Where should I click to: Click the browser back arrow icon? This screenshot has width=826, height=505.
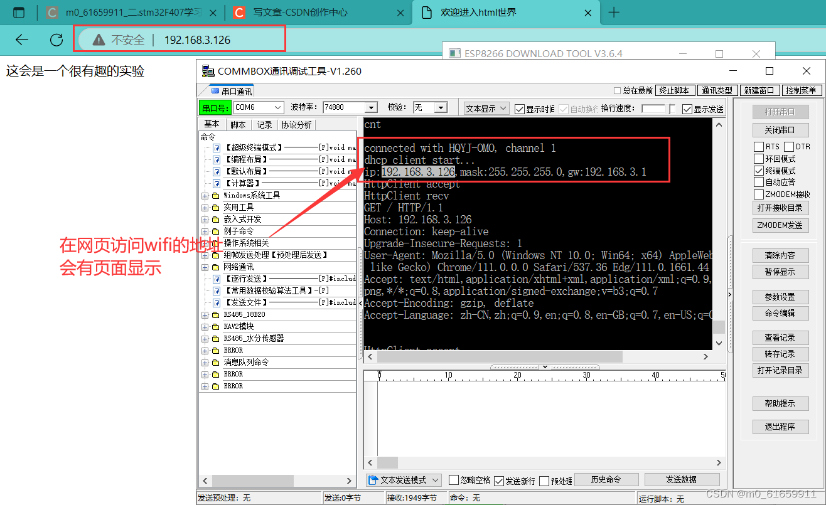21,39
